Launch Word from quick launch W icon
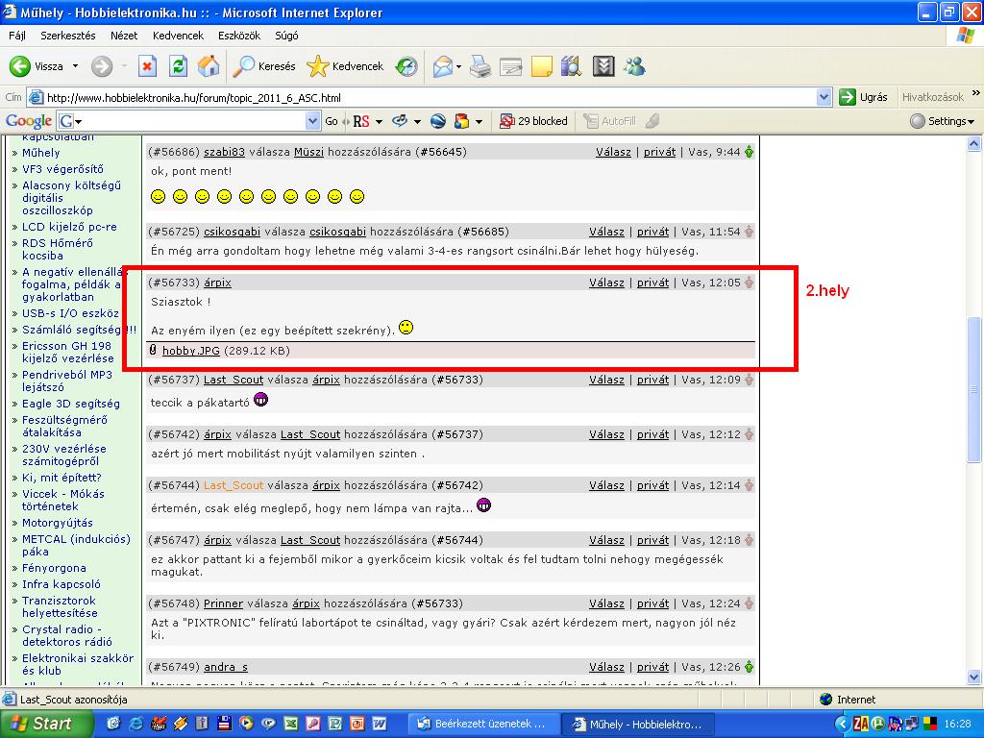The image size is (984, 738). (x=379, y=724)
